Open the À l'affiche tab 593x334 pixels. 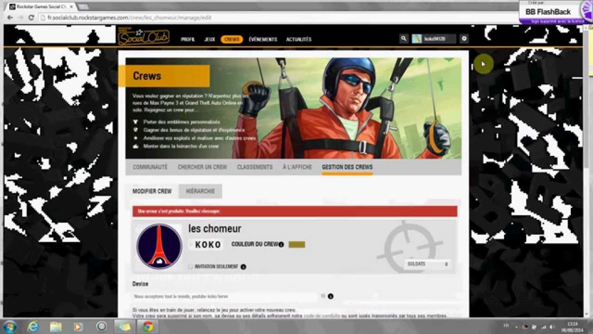point(297,167)
